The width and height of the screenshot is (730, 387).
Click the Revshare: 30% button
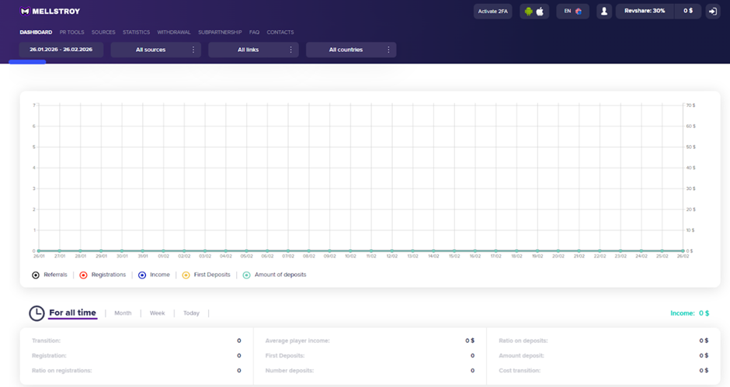pyautogui.click(x=645, y=12)
